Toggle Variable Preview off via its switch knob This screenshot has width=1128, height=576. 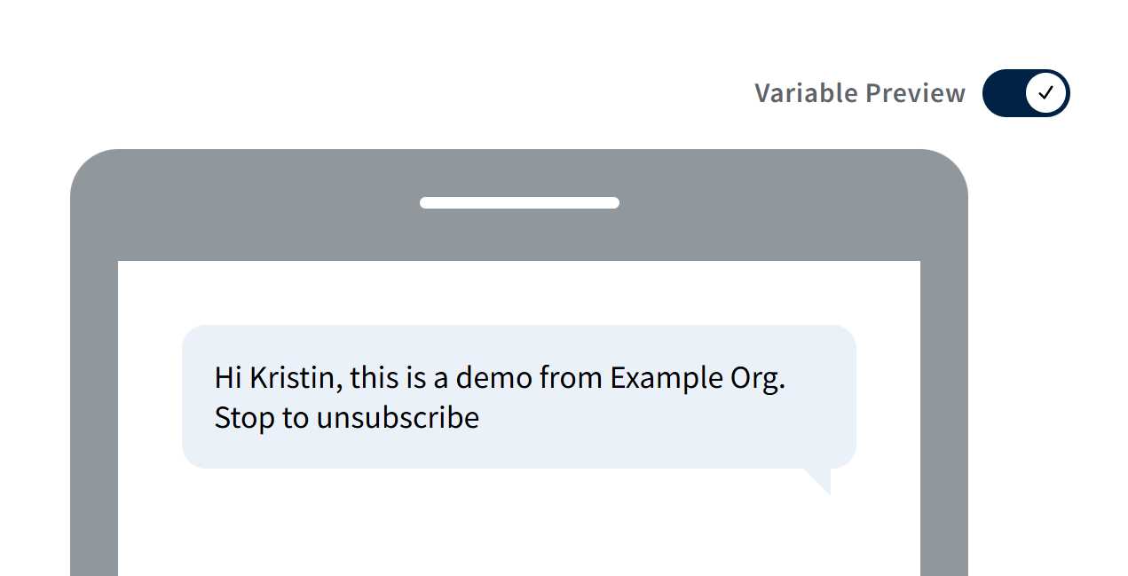tap(1044, 92)
